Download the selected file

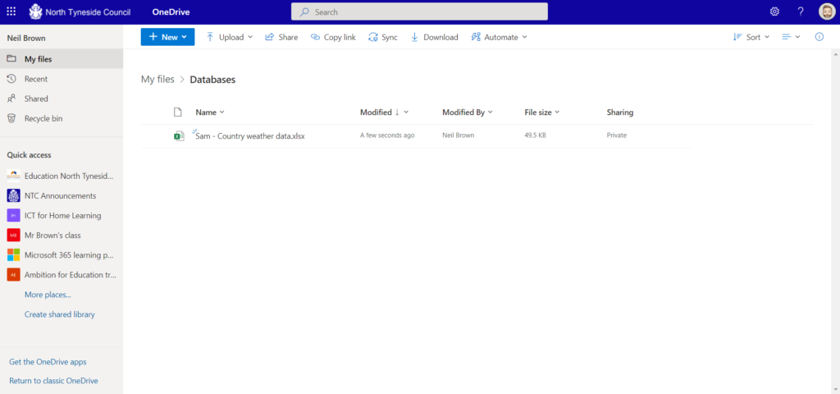(x=434, y=37)
